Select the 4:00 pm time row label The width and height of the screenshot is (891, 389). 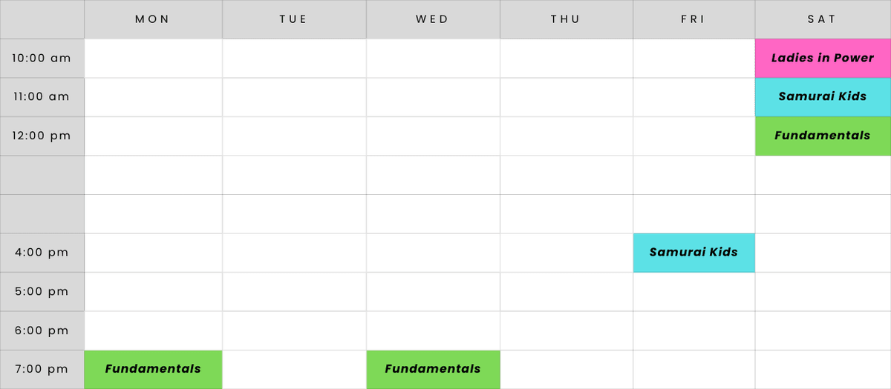click(x=42, y=253)
